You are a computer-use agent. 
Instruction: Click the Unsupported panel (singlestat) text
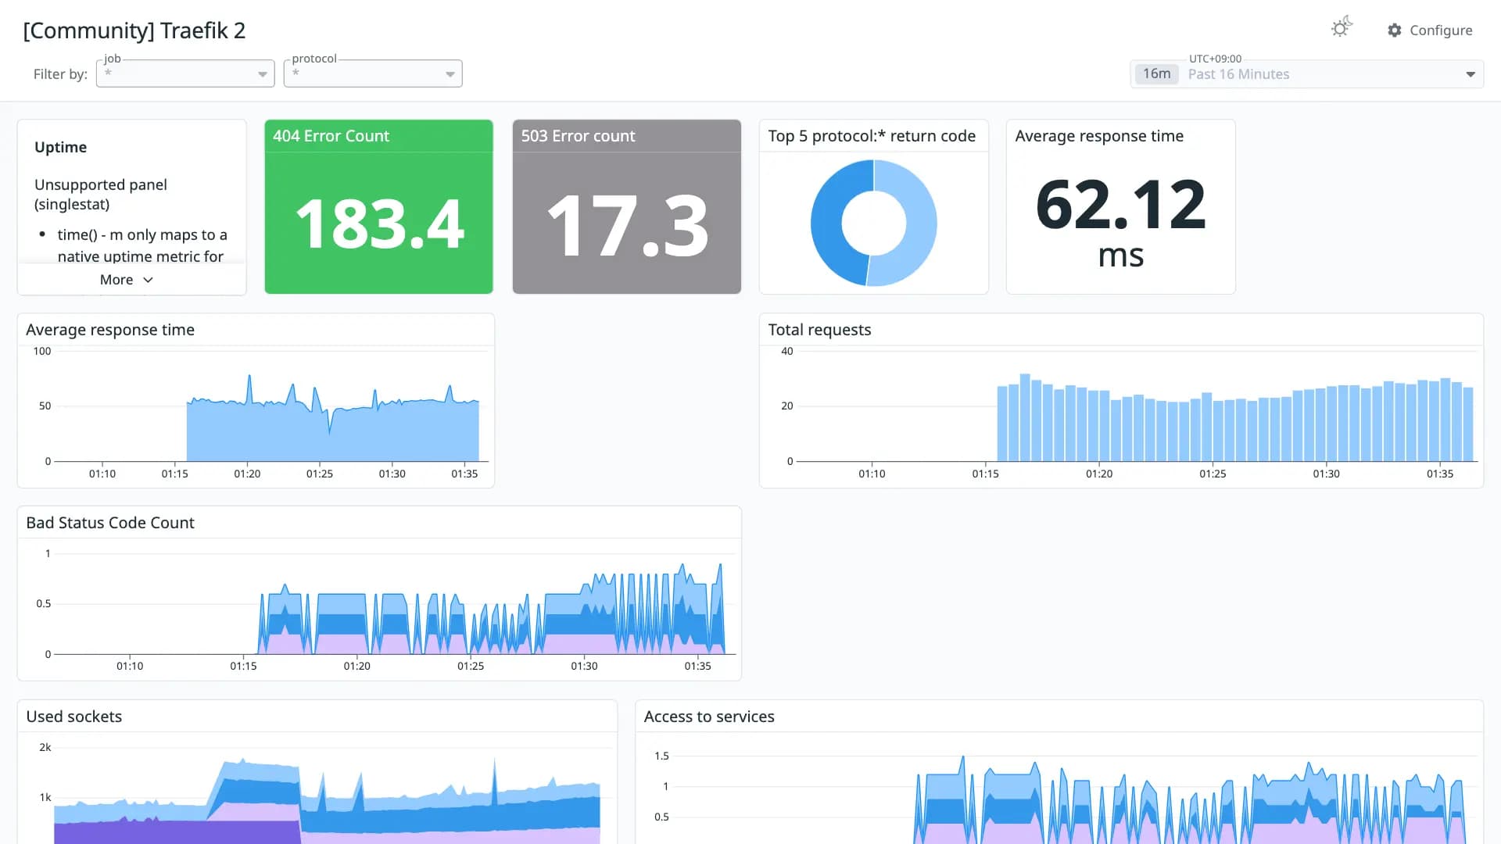click(x=101, y=195)
